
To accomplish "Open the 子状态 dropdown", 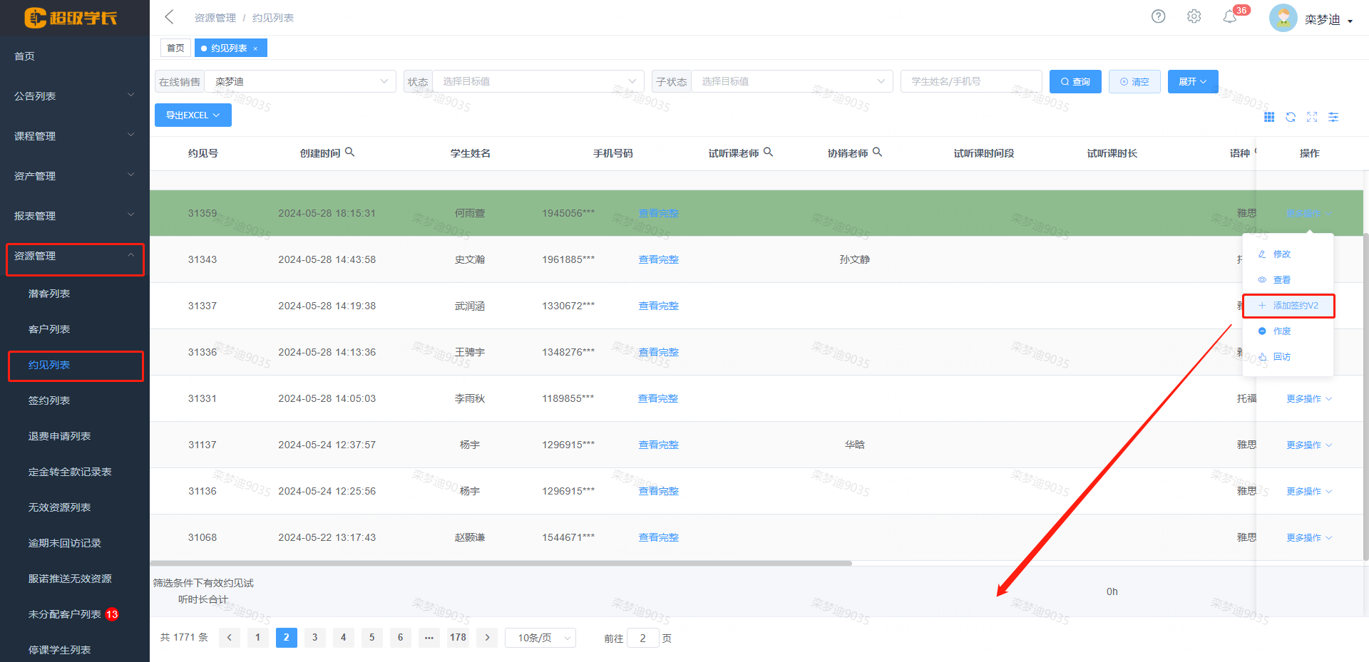I will coord(791,81).
